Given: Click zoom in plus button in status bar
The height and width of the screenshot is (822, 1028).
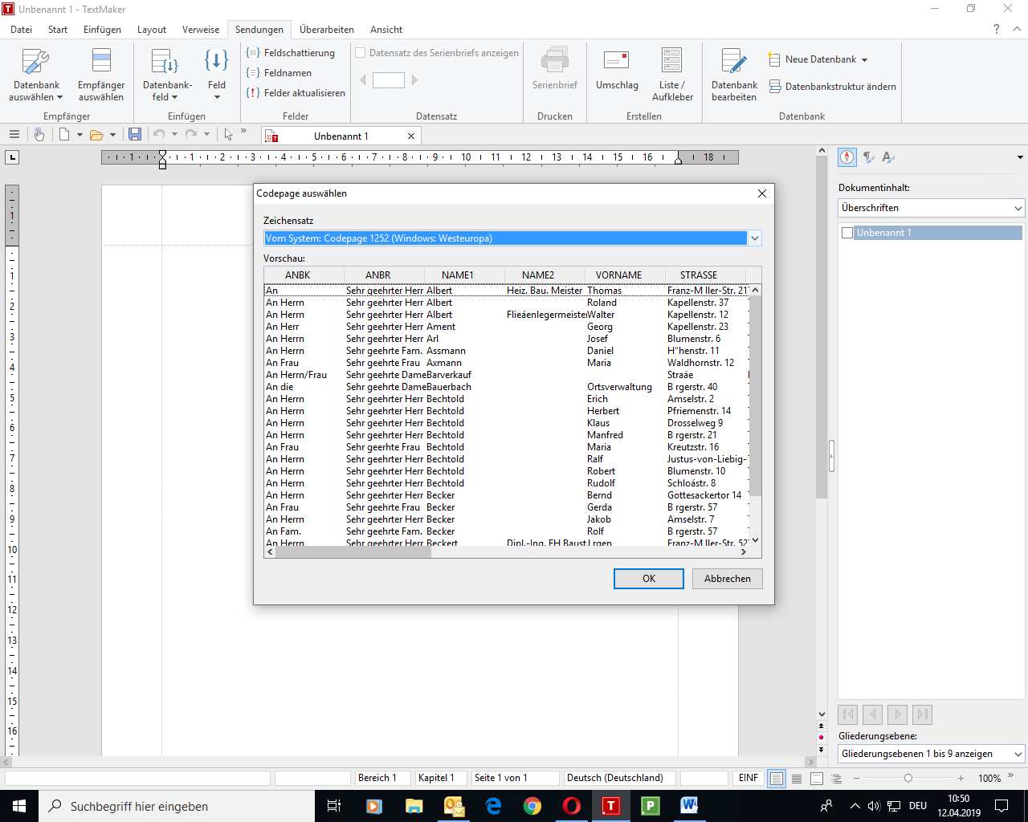Looking at the screenshot, I should click(961, 778).
